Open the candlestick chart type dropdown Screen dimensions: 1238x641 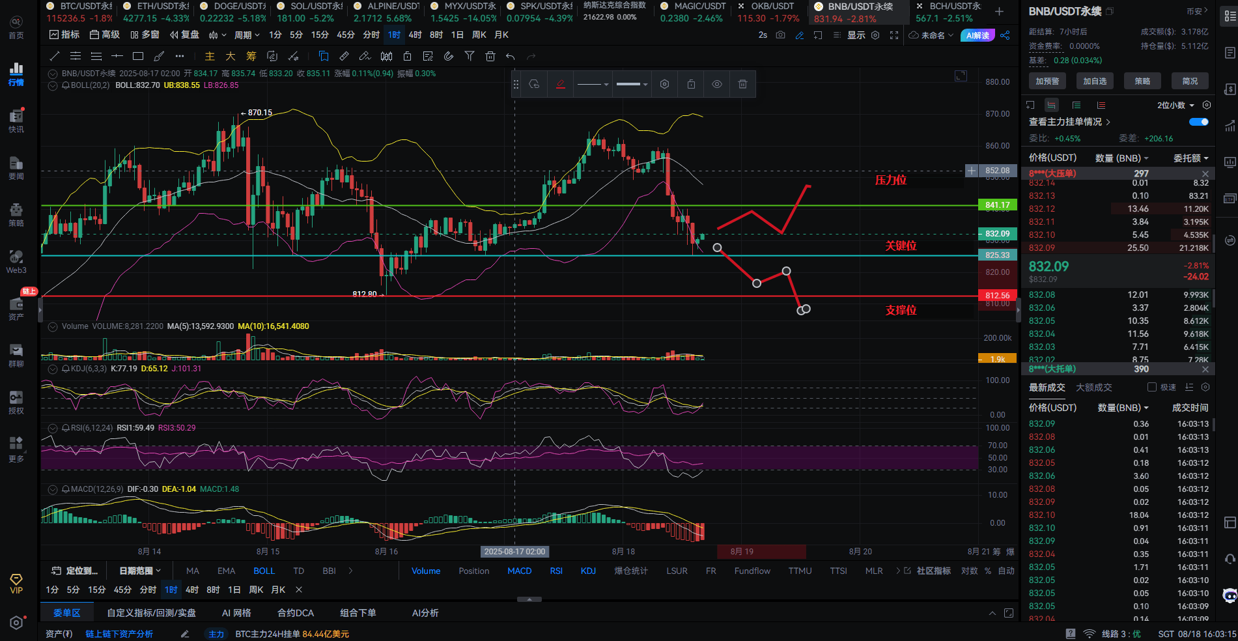point(217,35)
